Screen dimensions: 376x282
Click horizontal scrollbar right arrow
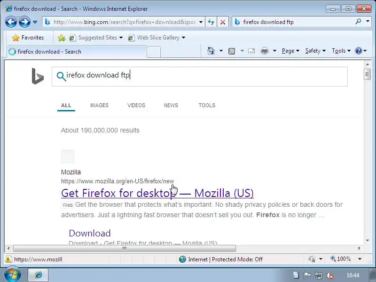359,249
